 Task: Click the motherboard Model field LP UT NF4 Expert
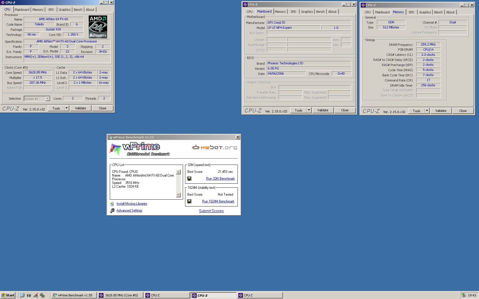pyautogui.click(x=293, y=28)
